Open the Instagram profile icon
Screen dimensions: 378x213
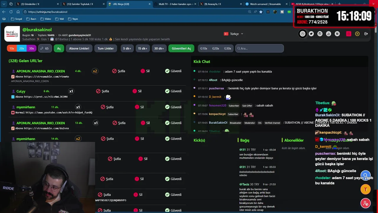(320, 34)
